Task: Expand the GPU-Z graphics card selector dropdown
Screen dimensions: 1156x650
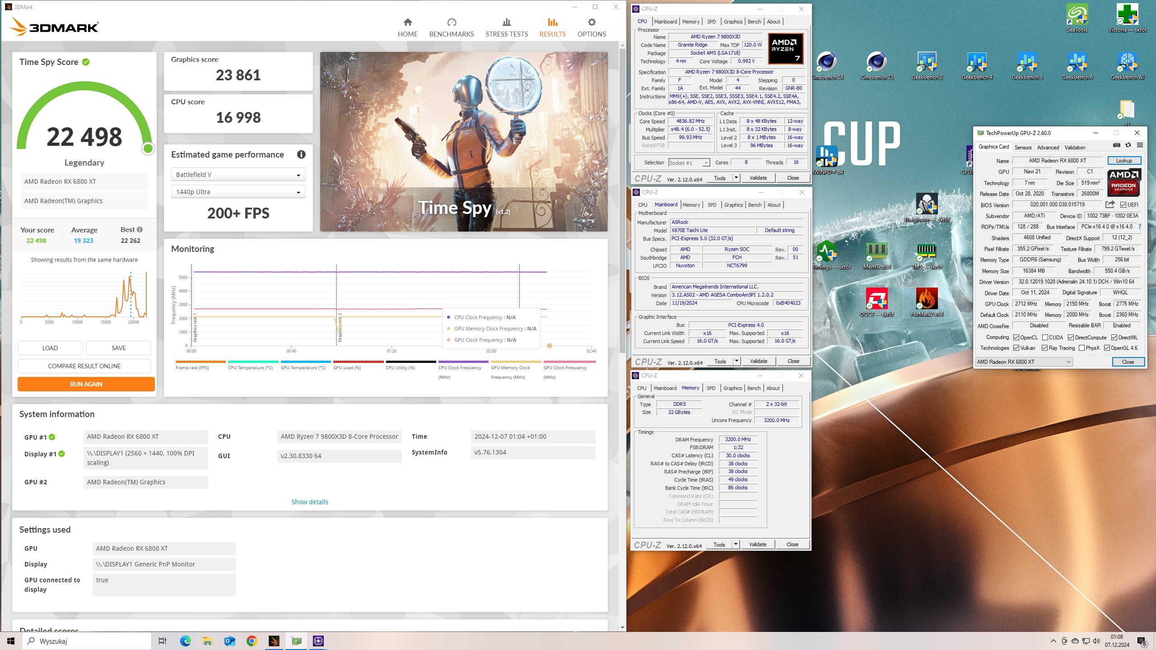Action: pyautogui.click(x=1024, y=362)
